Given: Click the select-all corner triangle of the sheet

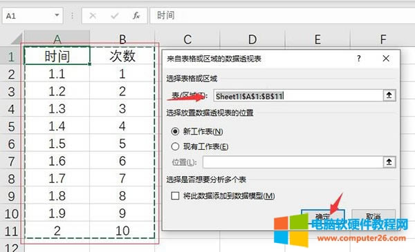Looking at the screenshot, I should pyautogui.click(x=17, y=39).
